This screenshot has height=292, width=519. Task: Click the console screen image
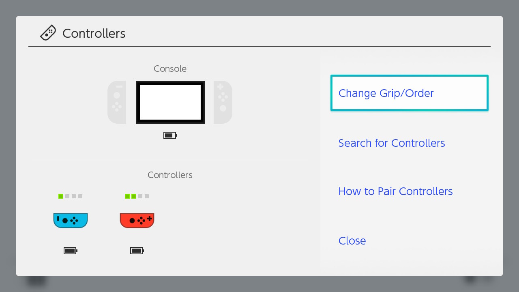170,102
